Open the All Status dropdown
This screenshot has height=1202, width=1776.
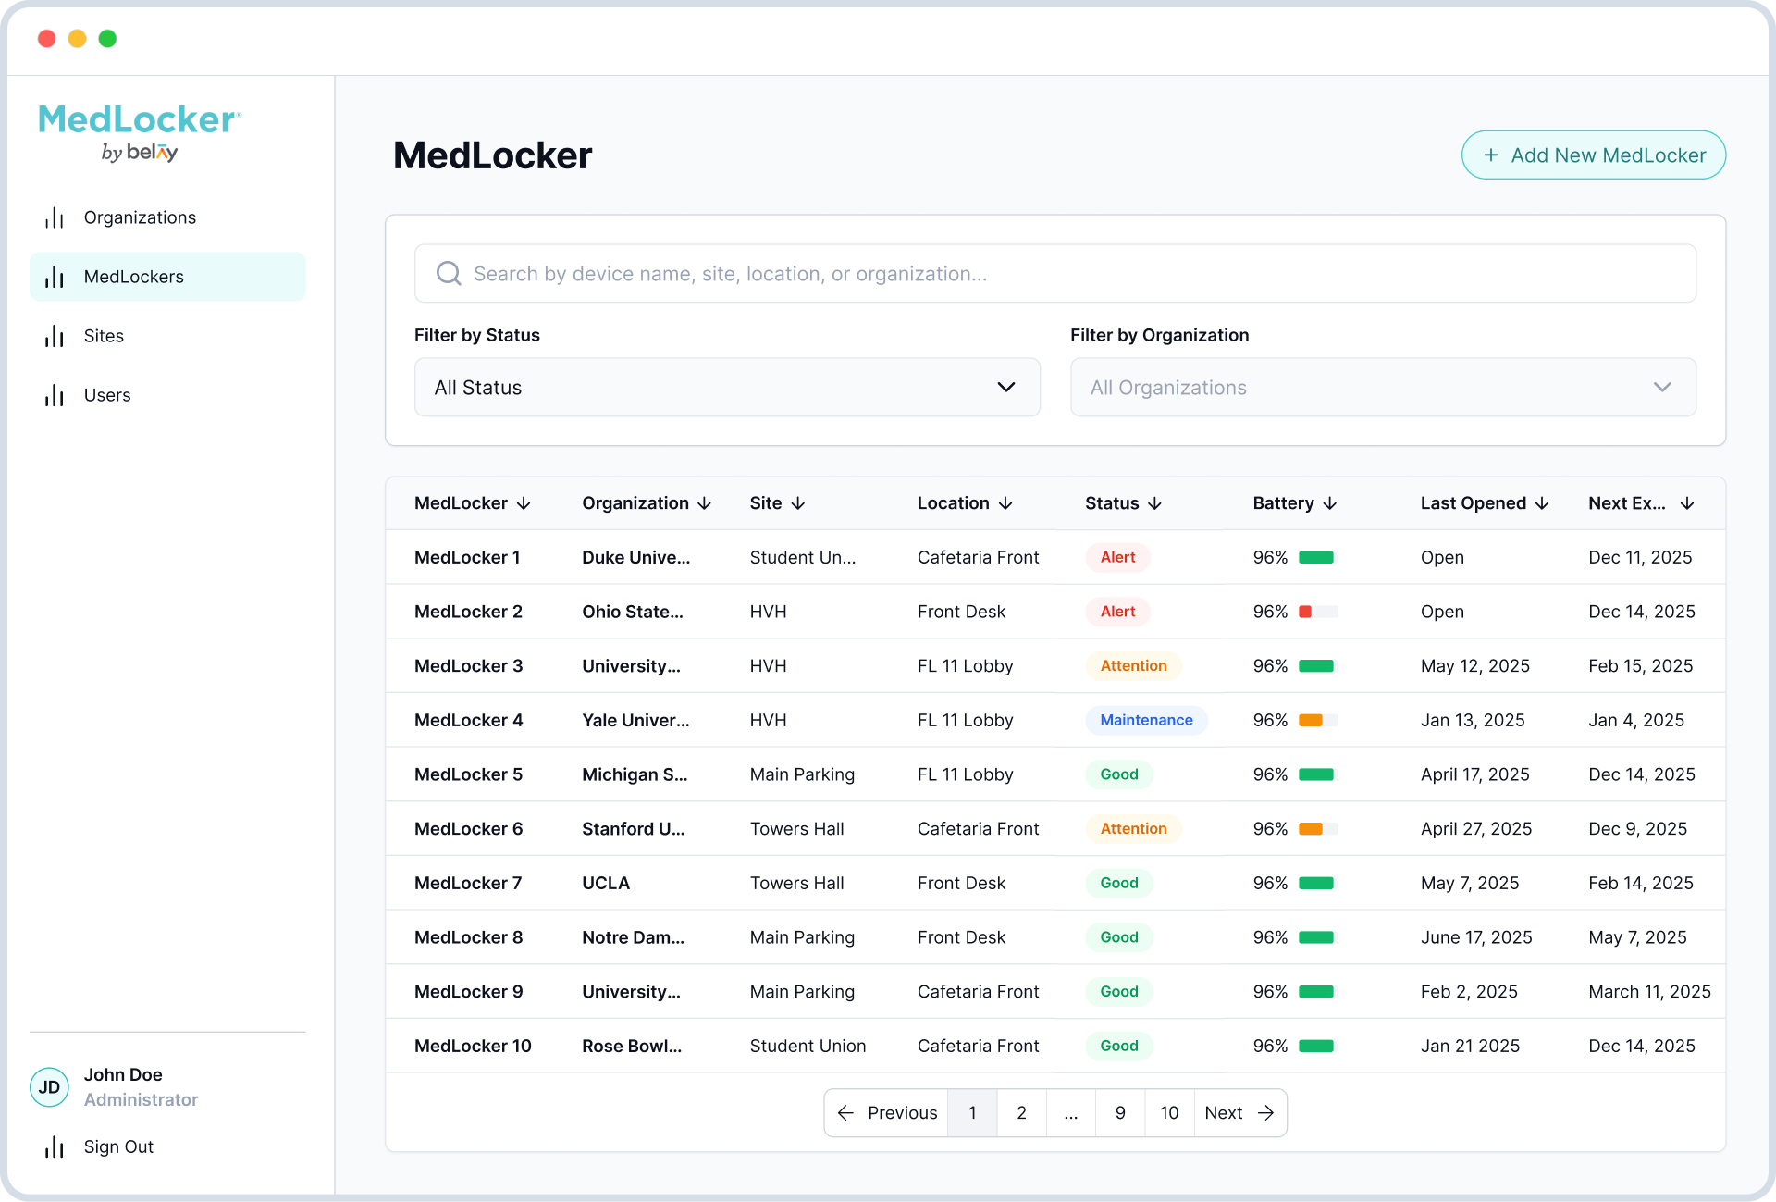(x=727, y=387)
